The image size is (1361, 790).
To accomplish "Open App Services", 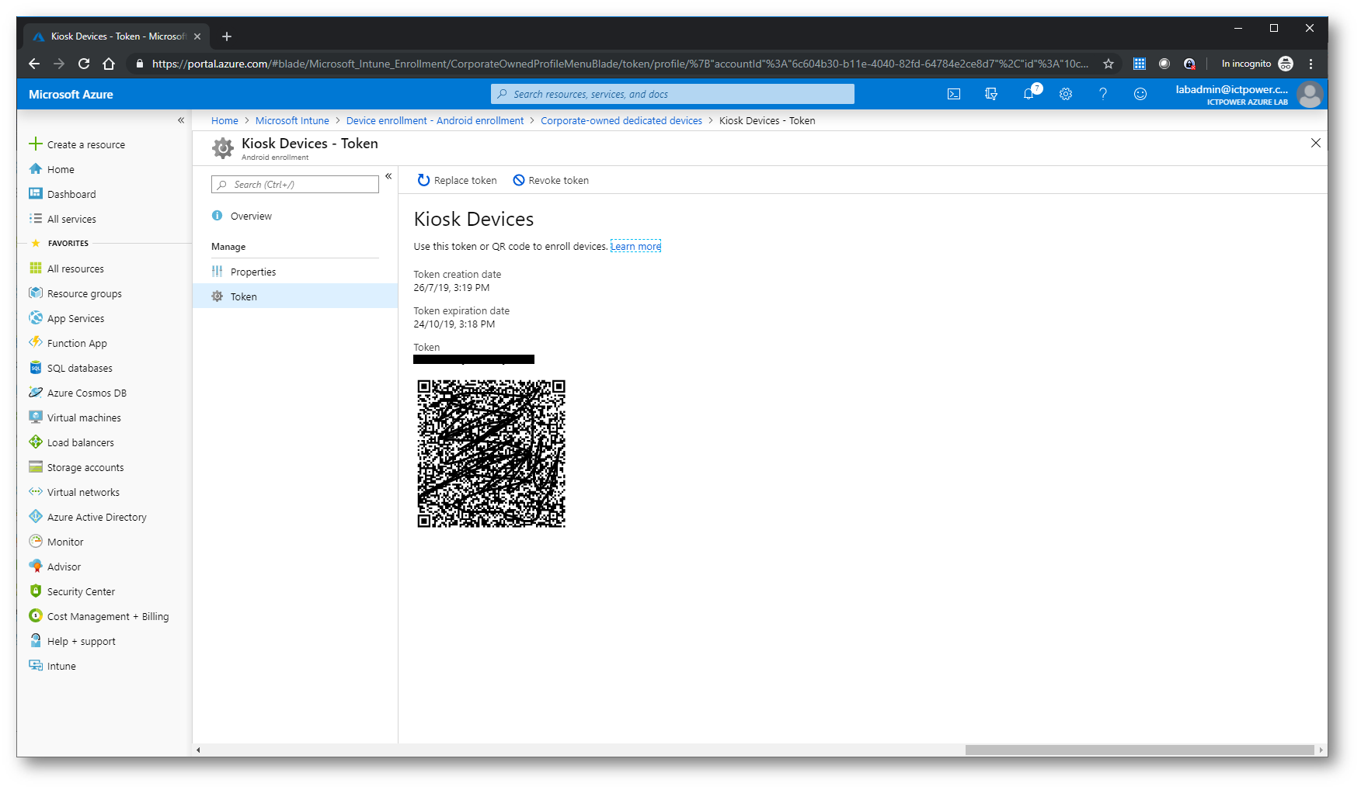I will pyautogui.click(x=75, y=318).
